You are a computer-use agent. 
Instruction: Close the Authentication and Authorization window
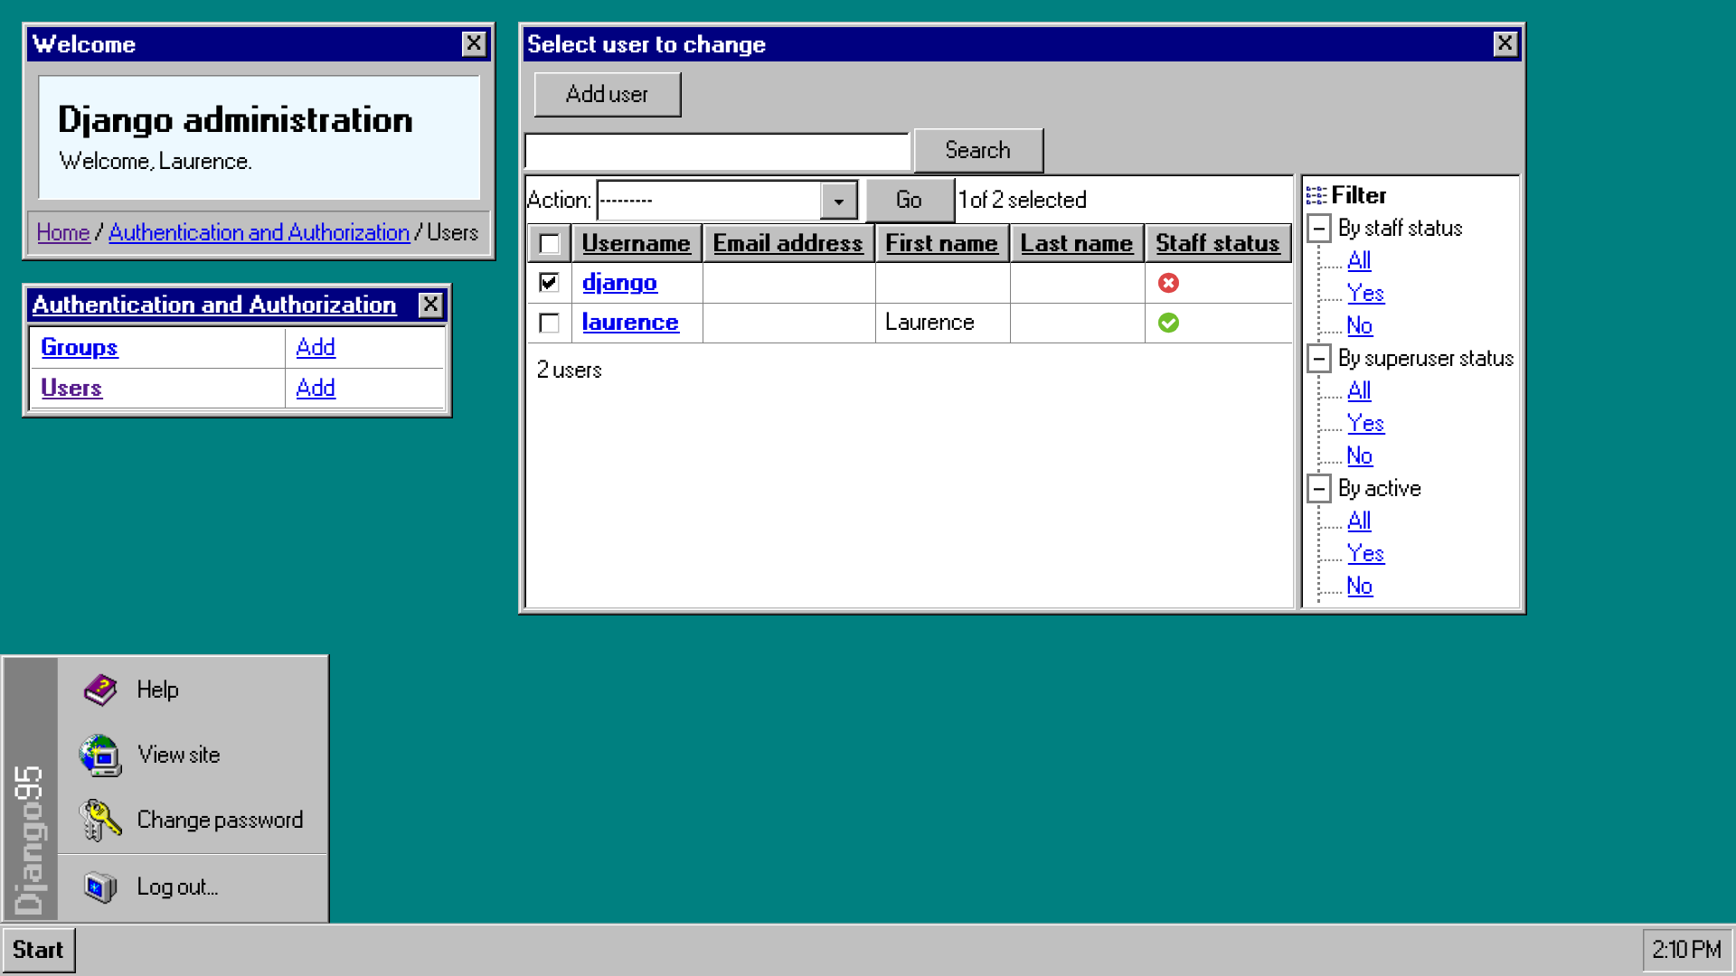click(x=430, y=305)
